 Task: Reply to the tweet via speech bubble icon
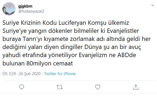(x=21, y=87)
